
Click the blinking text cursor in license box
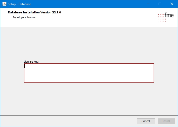(25, 66)
